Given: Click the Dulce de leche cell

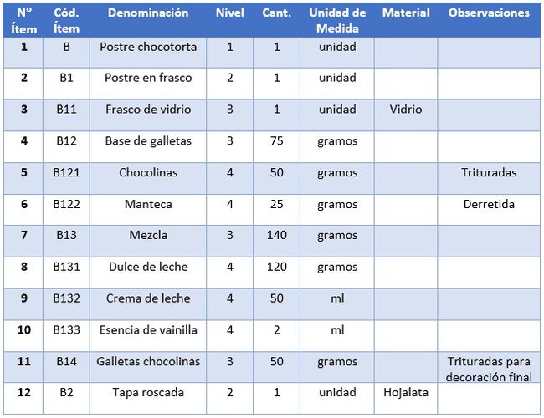Looking at the screenshot, I should coord(148,273).
